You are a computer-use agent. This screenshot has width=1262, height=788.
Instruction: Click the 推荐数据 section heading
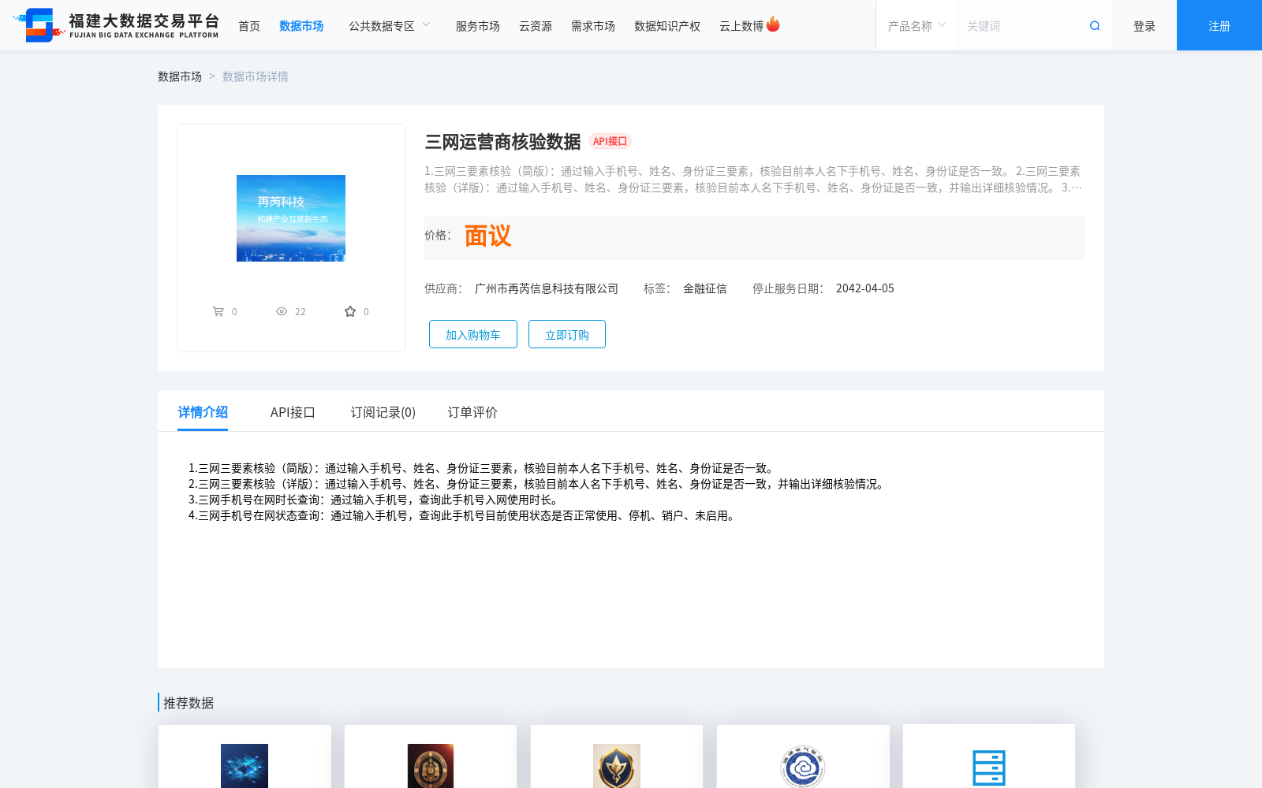[189, 703]
